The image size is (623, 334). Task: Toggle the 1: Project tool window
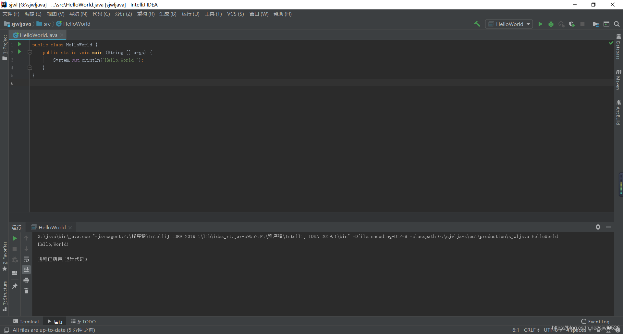point(5,47)
